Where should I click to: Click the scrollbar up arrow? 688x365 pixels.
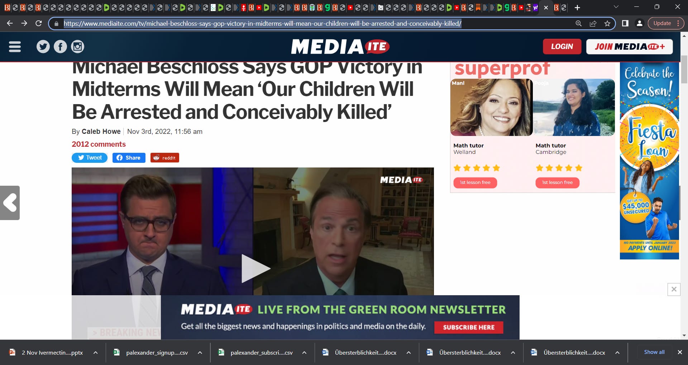pos(684,36)
